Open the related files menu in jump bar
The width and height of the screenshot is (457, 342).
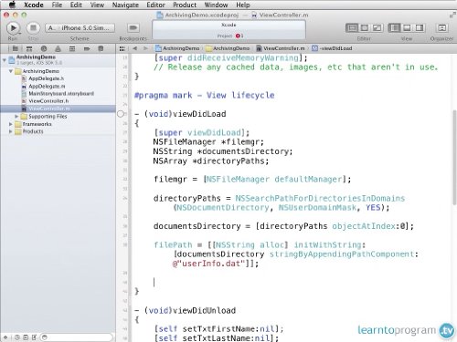tap(122, 48)
